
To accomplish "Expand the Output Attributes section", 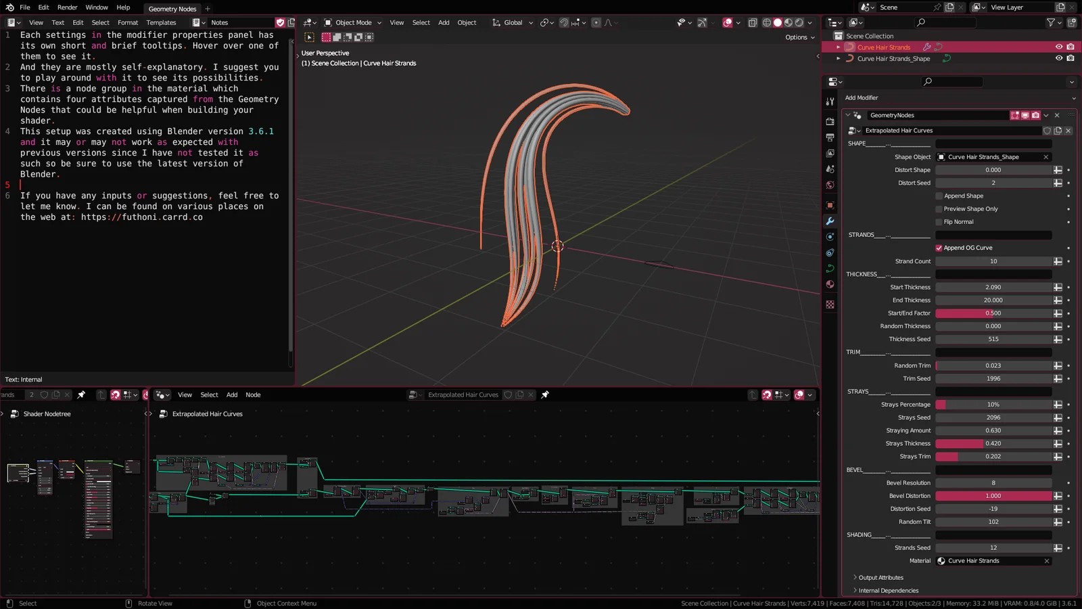I will 879,577.
